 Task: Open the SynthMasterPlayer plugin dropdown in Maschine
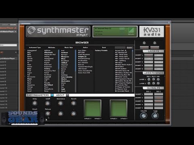16,31
